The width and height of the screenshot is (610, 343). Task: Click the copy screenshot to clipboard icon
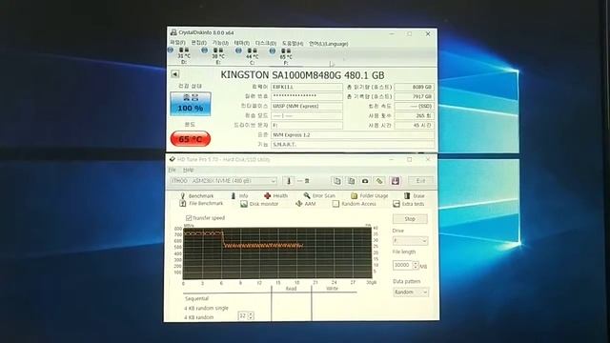(x=352, y=181)
